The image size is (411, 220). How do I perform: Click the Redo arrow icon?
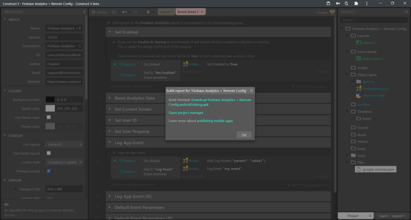click(x=135, y=12)
